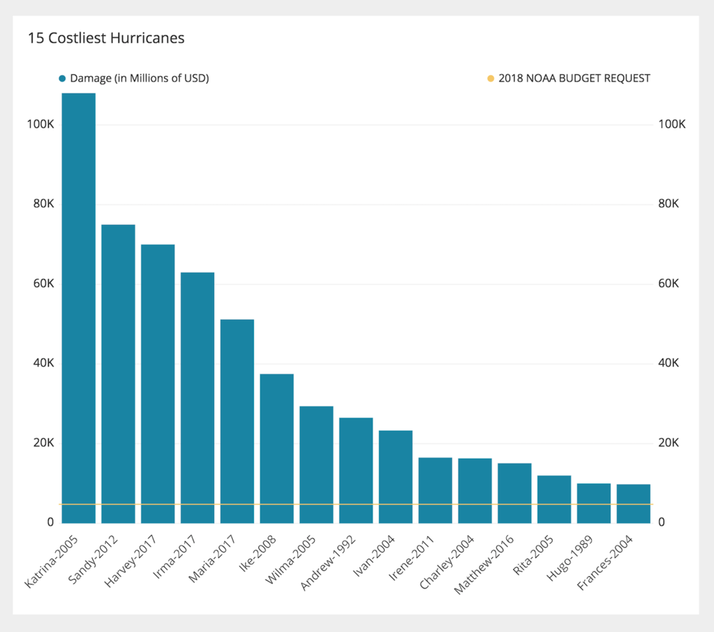Image resolution: width=714 pixels, height=632 pixels.
Task: Select the Ivan-2004 bar
Action: point(396,477)
